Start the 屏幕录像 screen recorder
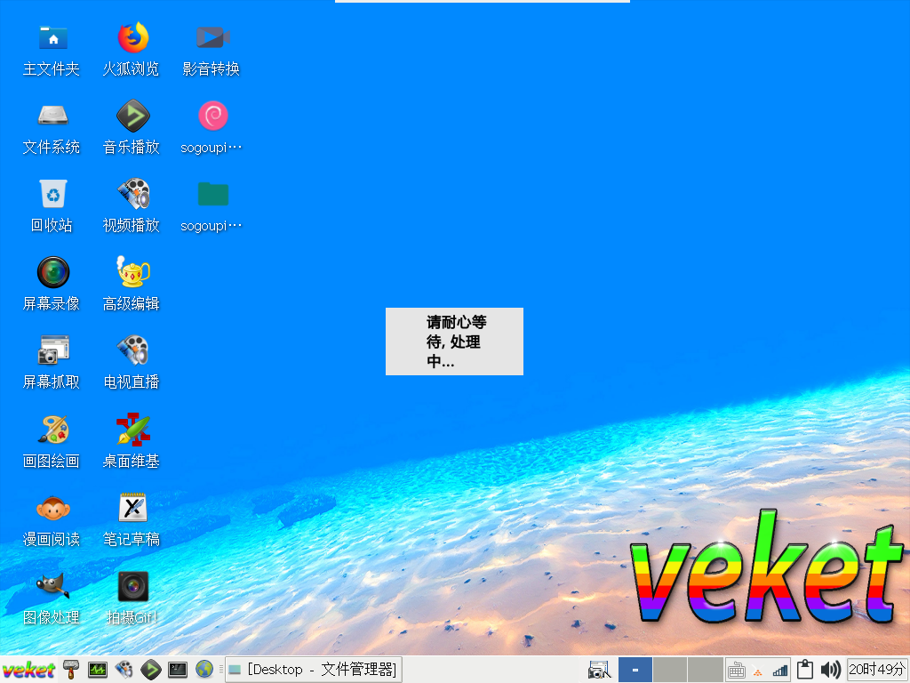The width and height of the screenshot is (910, 683). [x=52, y=272]
